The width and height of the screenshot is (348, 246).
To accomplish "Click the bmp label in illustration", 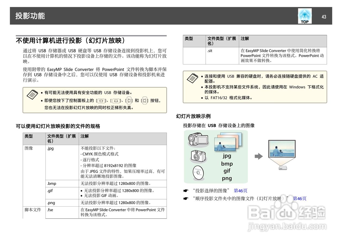I will [227, 164].
